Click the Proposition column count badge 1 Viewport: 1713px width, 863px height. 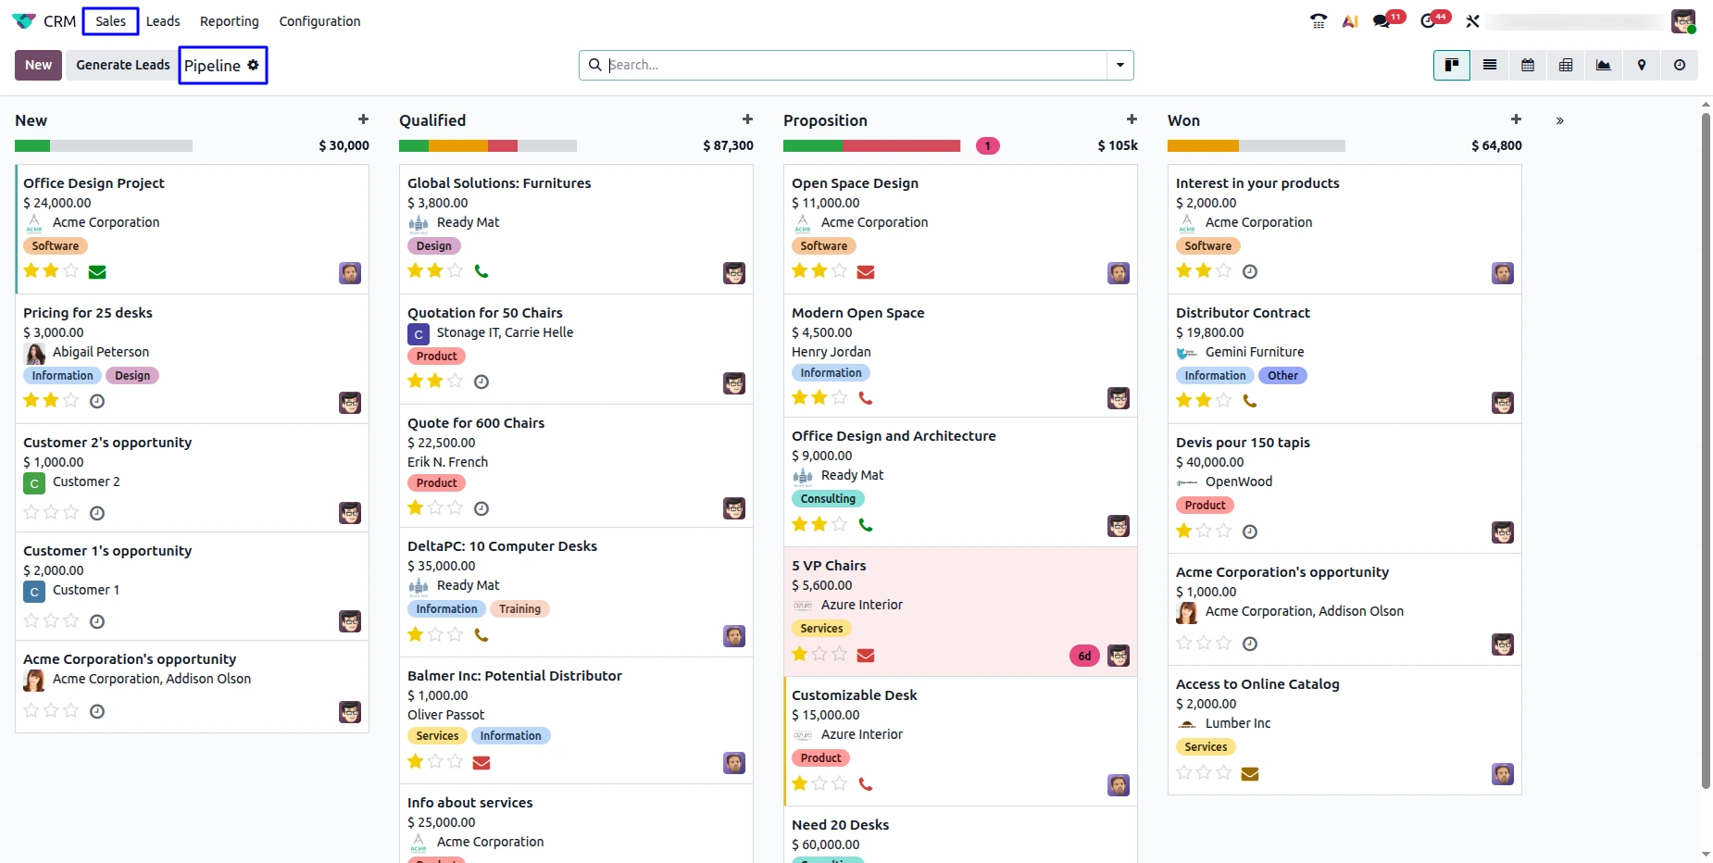988,145
